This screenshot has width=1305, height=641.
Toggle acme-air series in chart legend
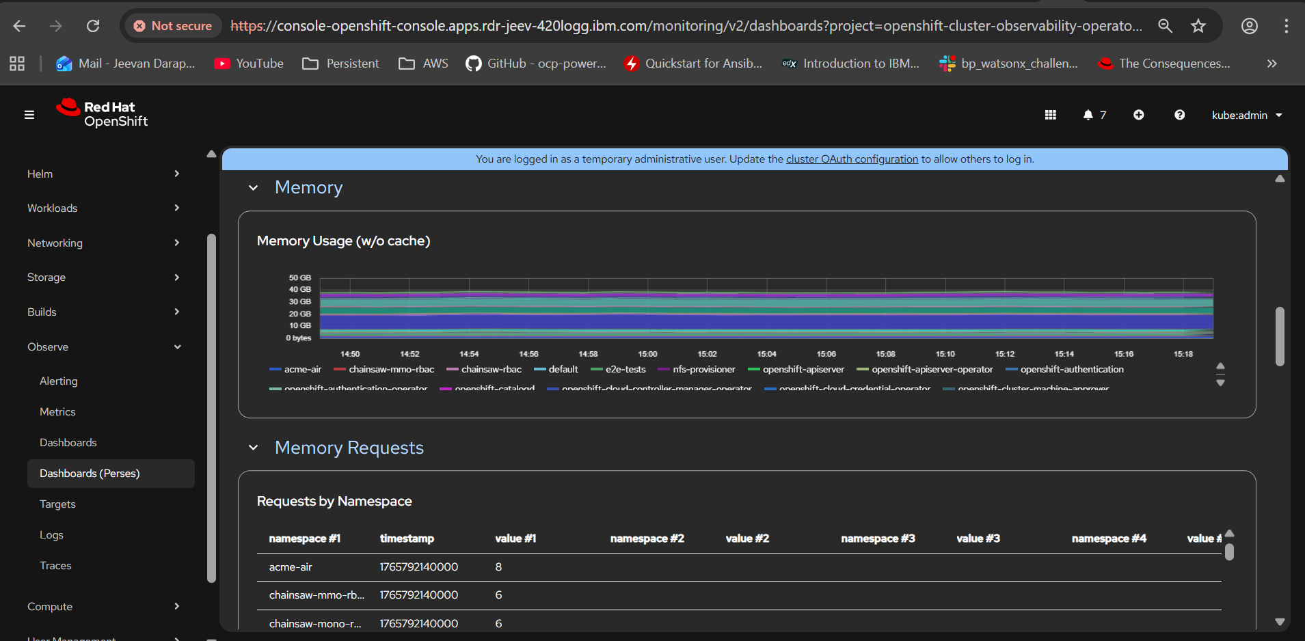coord(302,370)
